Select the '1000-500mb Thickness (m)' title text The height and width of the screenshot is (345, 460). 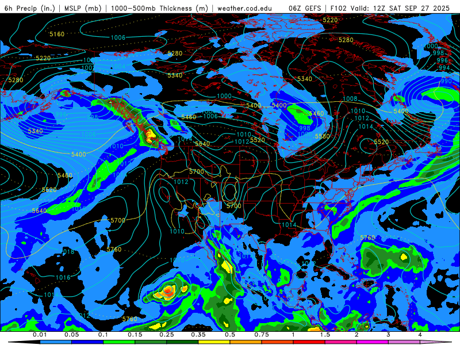[159, 8]
